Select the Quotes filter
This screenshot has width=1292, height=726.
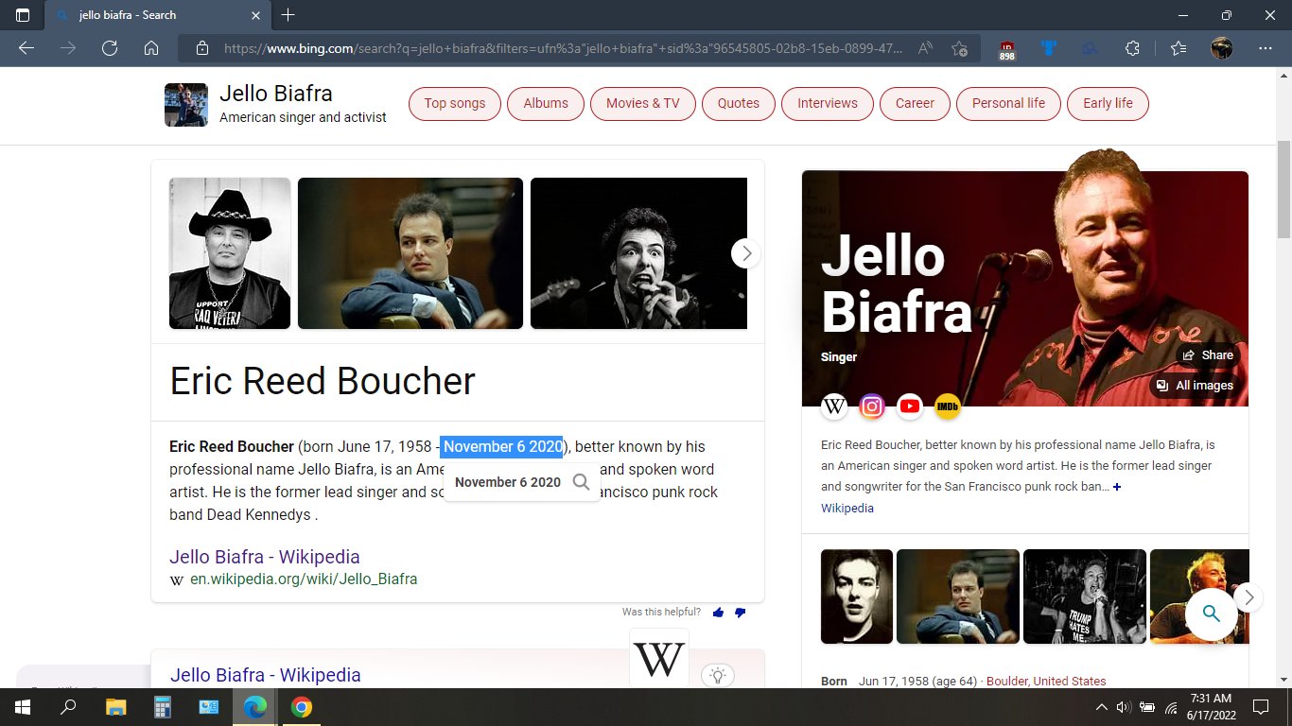pos(739,103)
